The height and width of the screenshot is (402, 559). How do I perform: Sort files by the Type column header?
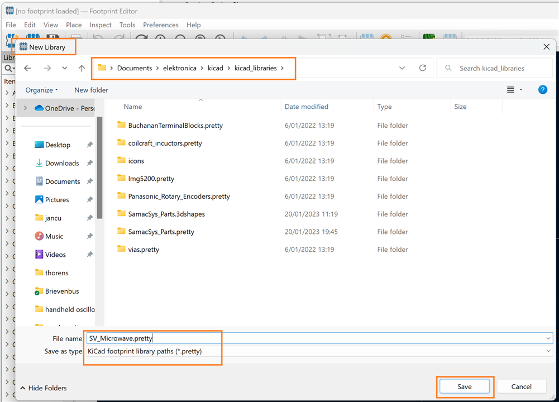tap(384, 107)
